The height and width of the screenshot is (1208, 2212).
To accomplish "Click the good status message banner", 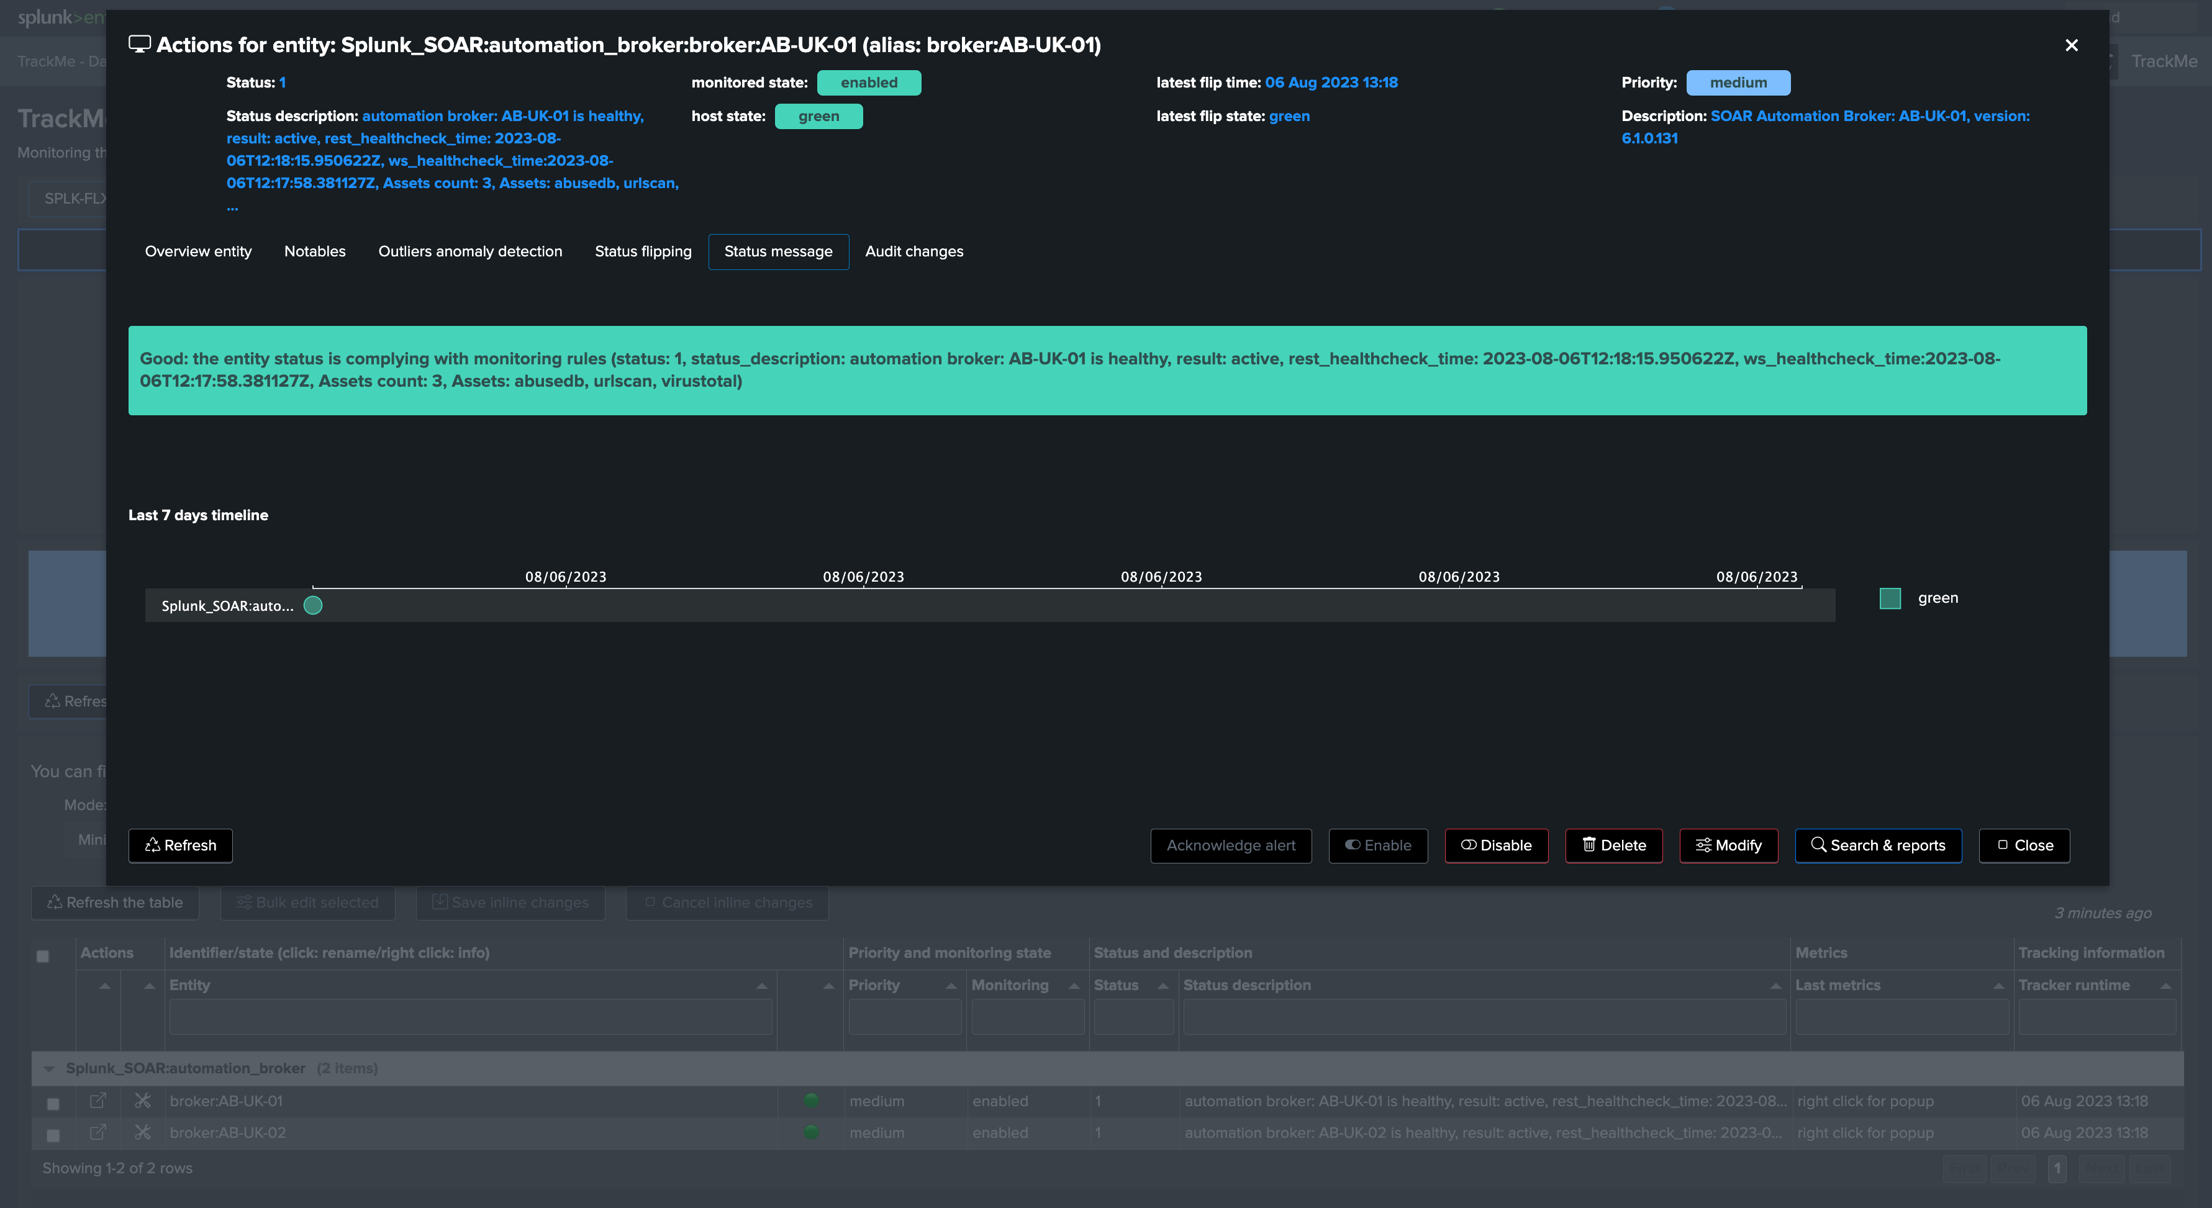I will pyautogui.click(x=1108, y=370).
